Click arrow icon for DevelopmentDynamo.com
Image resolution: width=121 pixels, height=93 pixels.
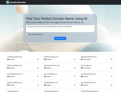75,68
